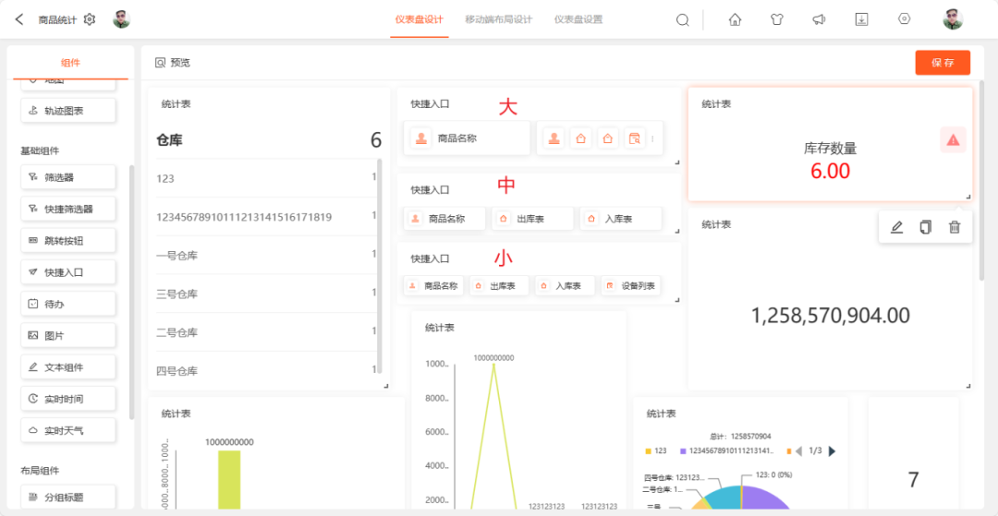Select the 快捷入口 component in sidebar

[68, 272]
